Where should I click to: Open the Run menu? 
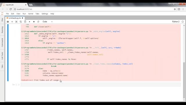(24, 14)
